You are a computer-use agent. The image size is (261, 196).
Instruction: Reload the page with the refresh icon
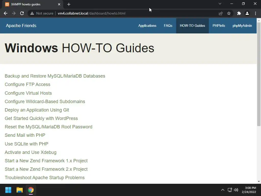pos(22,13)
